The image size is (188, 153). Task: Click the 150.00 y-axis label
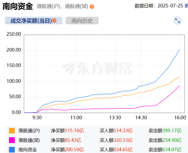click(x=14, y=66)
